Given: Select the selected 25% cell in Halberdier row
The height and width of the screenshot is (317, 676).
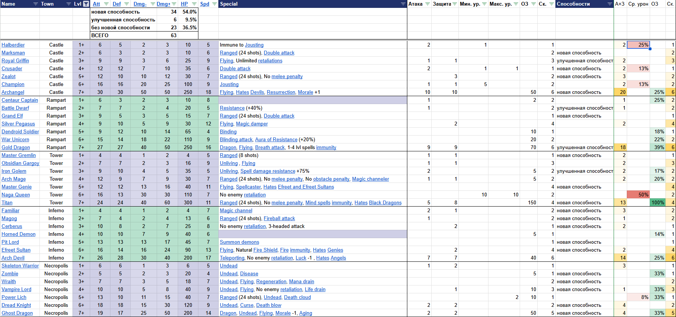Looking at the screenshot, I should point(638,45).
